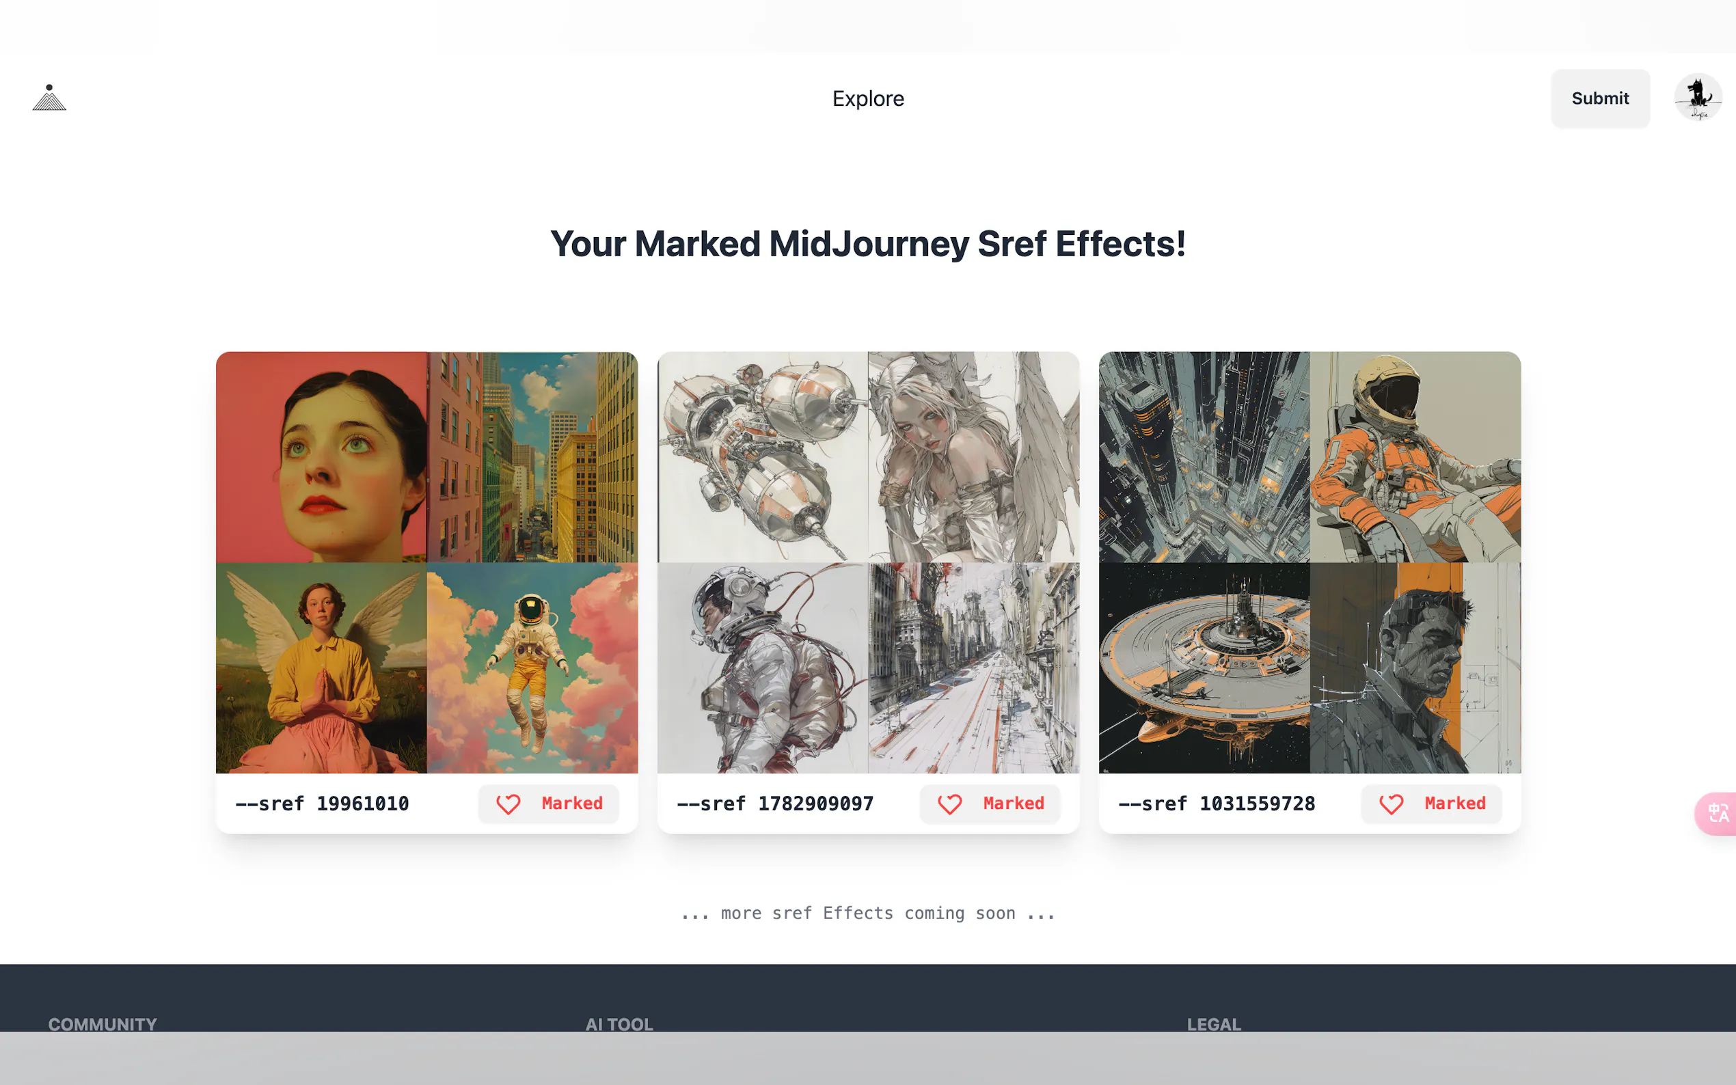Open the orange space station image
Screen dimensions: 1736x1085
pyautogui.click(x=1204, y=668)
